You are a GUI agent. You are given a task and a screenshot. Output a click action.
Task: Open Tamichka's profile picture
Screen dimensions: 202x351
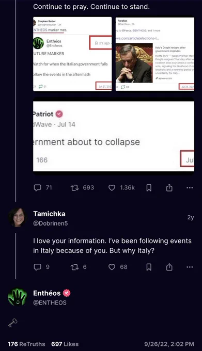click(x=18, y=218)
